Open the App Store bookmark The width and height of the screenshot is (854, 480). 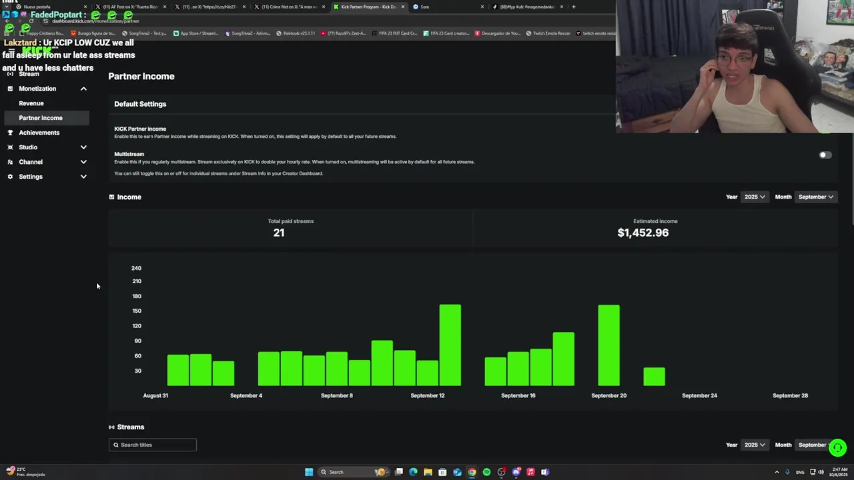point(195,33)
